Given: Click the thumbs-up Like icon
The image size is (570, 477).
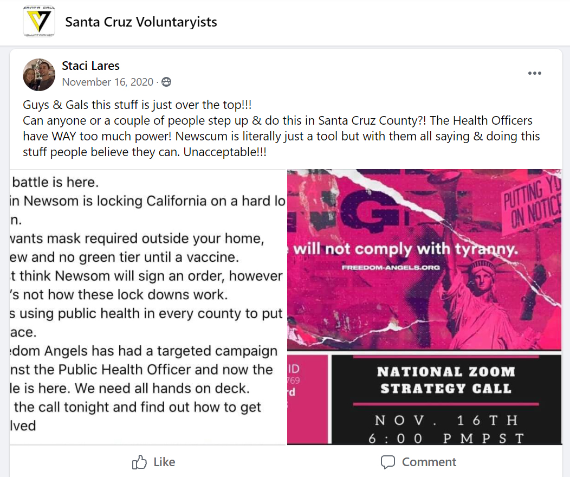Looking at the screenshot, I should point(139,462).
